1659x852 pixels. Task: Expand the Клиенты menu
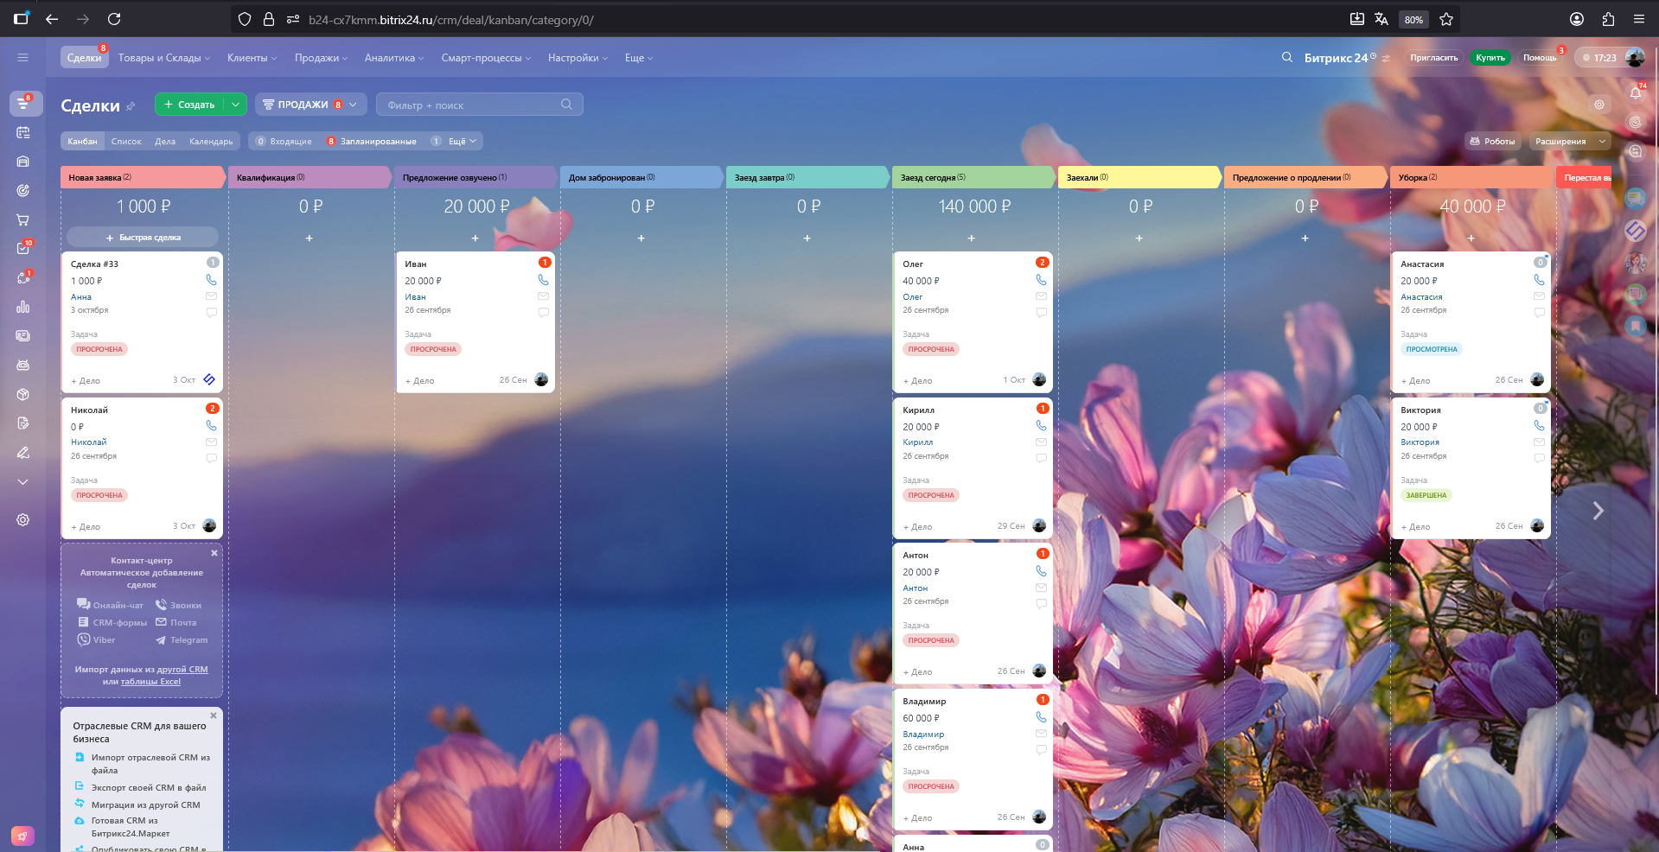click(x=252, y=58)
